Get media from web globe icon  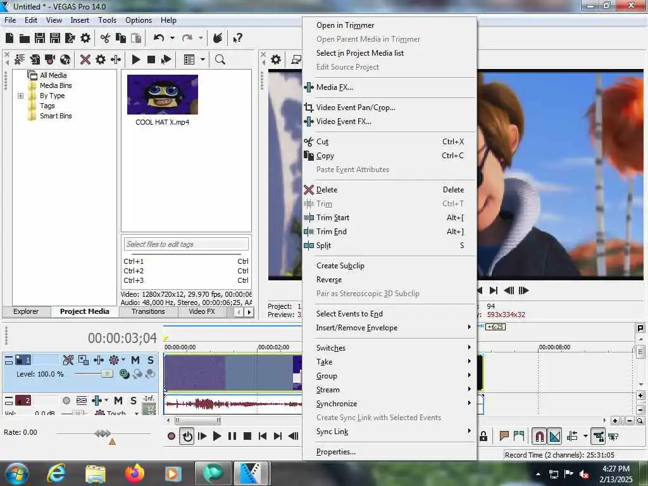click(65, 59)
